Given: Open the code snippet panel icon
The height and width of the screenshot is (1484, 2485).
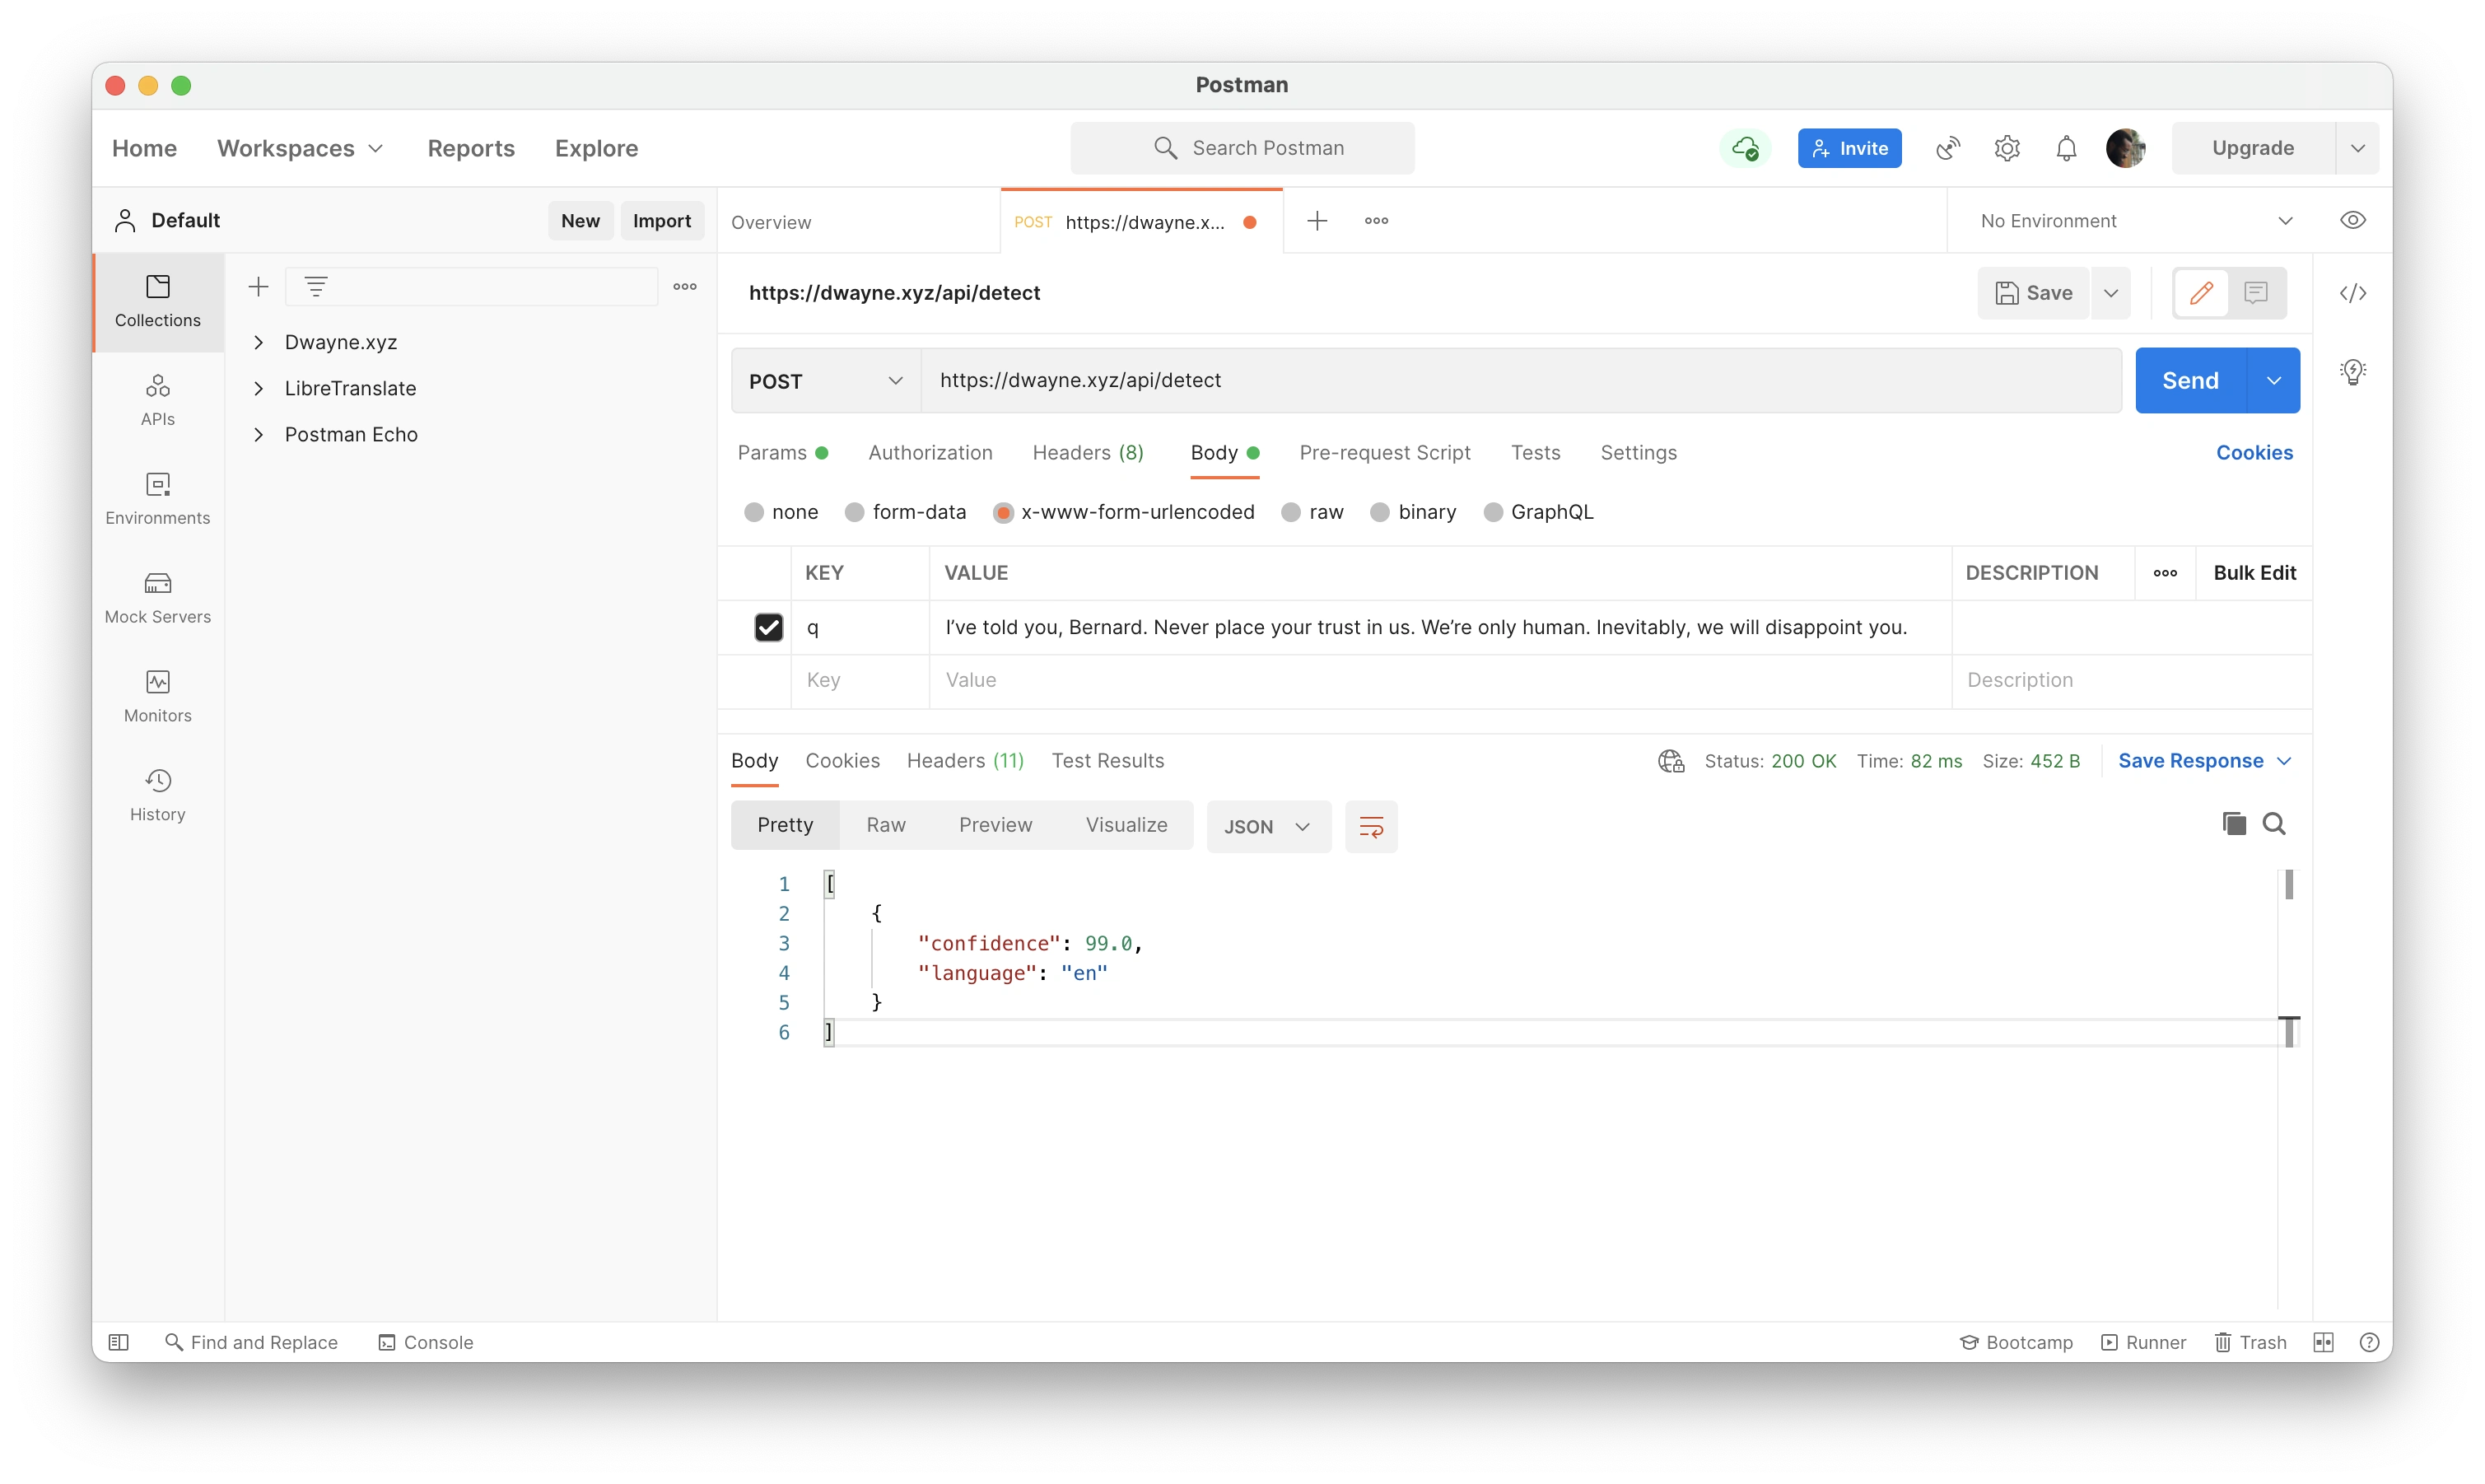Looking at the screenshot, I should tap(2353, 293).
